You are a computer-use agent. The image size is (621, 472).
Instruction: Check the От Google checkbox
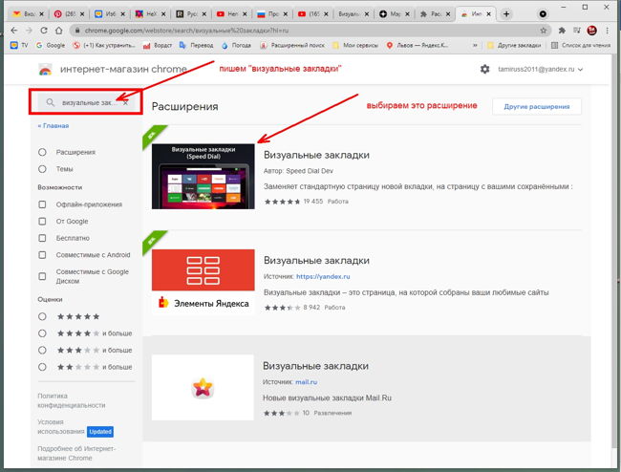42,222
